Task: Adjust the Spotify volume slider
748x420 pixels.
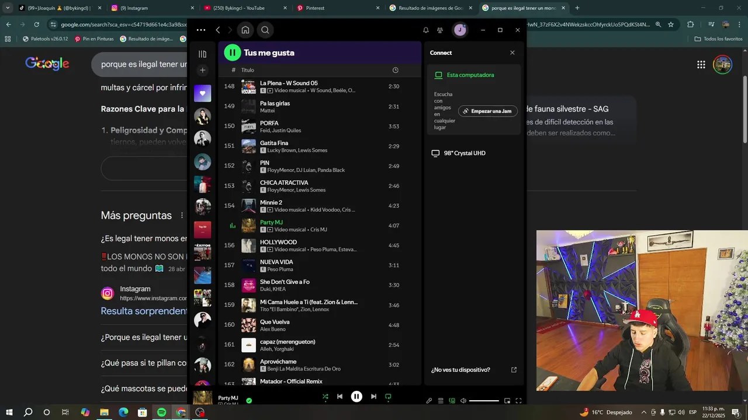Action: pyautogui.click(x=484, y=401)
